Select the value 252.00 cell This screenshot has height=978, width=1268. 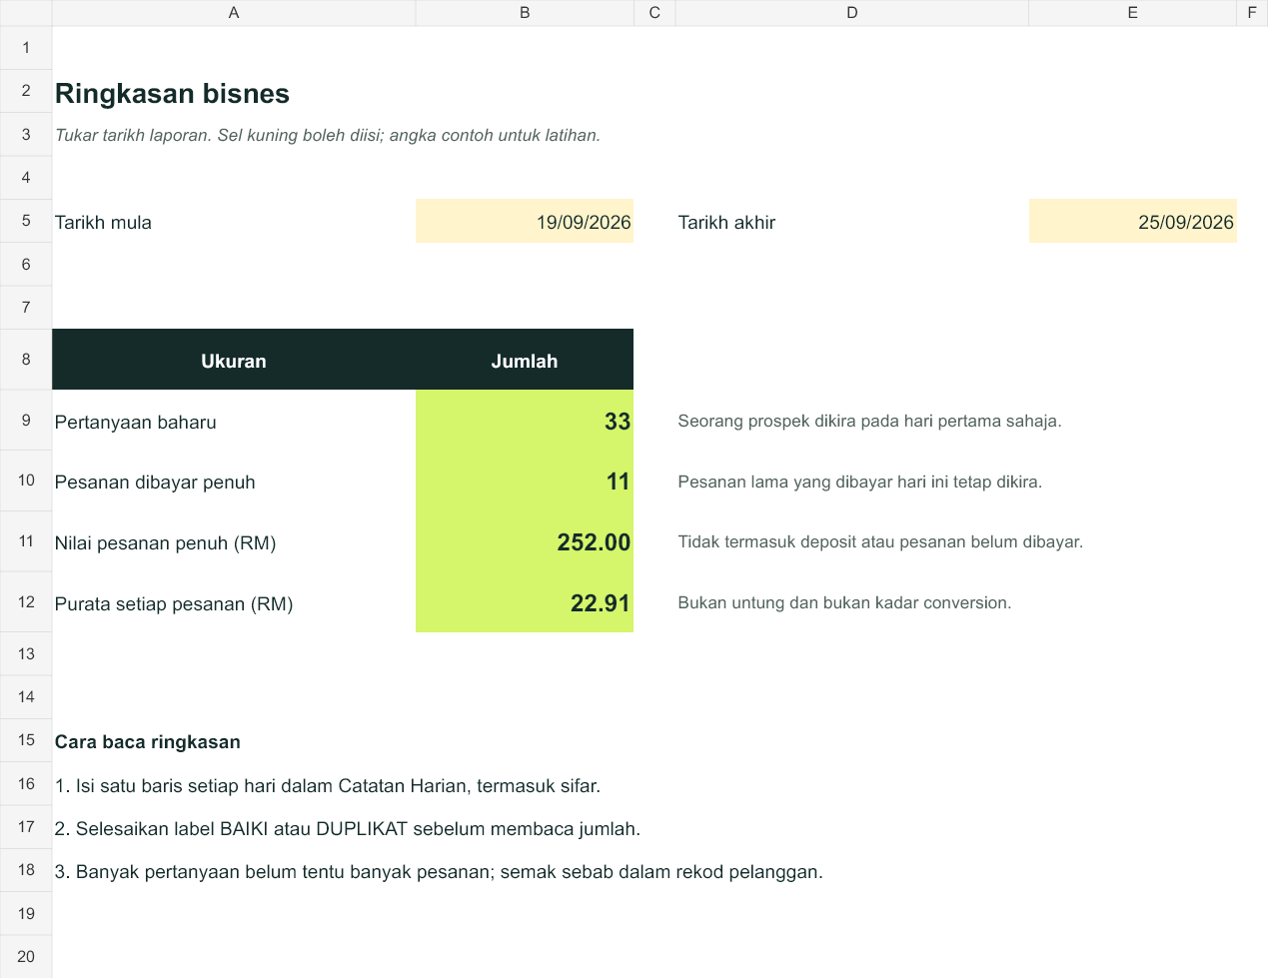click(525, 542)
